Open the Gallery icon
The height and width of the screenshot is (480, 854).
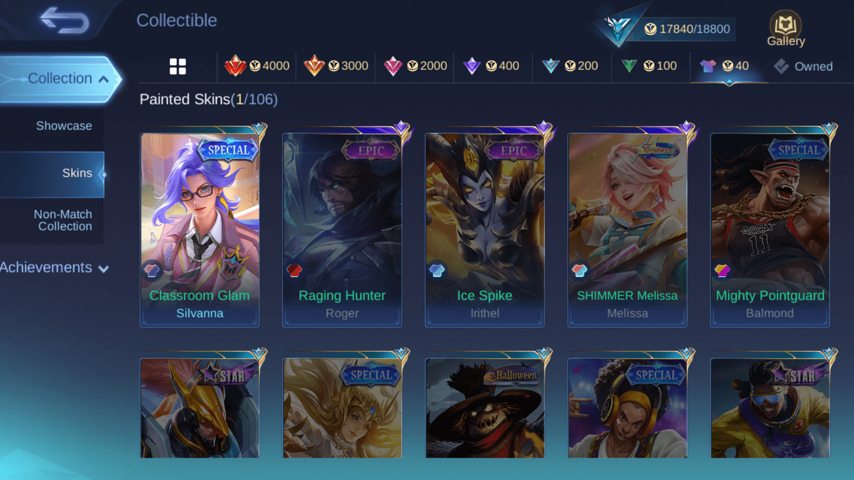pyautogui.click(x=786, y=29)
